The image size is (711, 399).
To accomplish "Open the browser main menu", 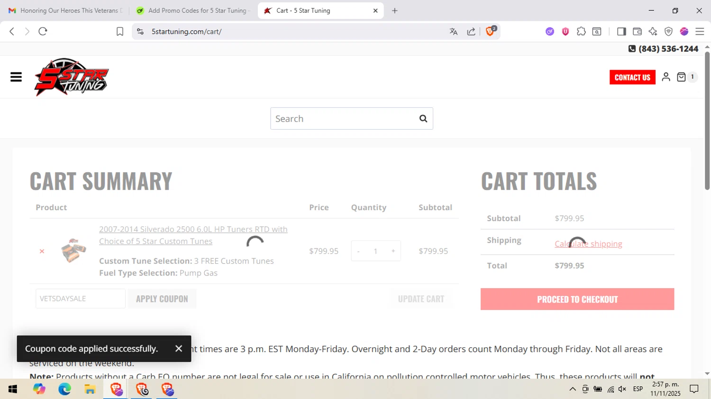I will pyautogui.click(x=700, y=31).
